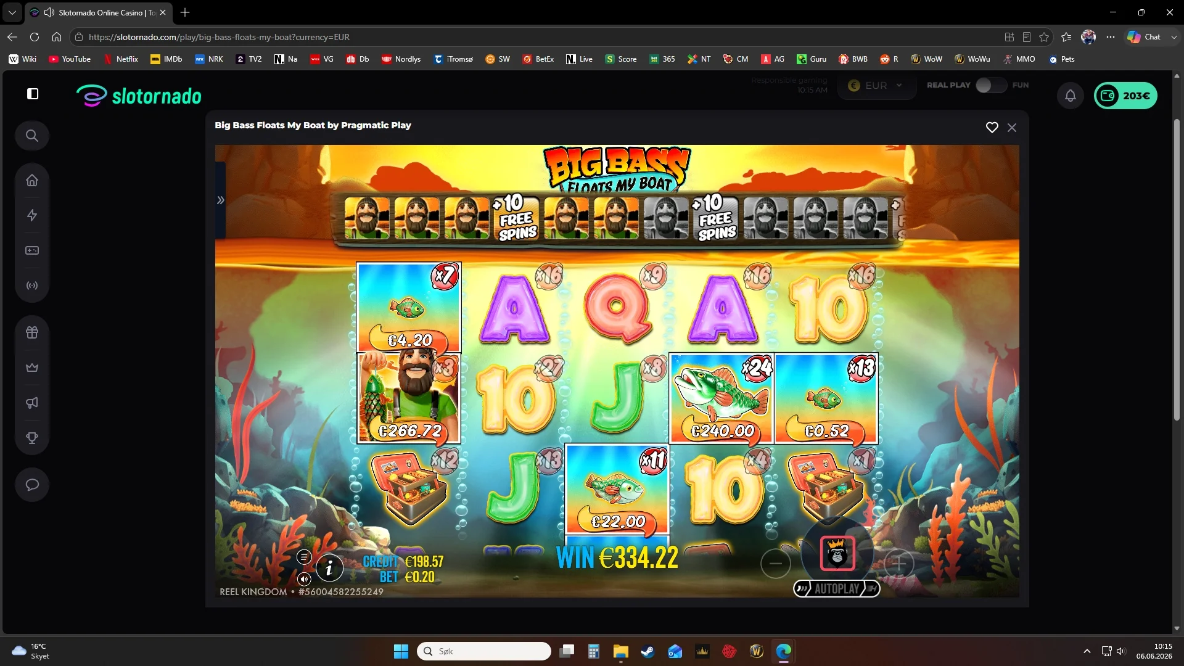Close the Big Bass game panel
This screenshot has width=1184, height=666.
[1012, 128]
